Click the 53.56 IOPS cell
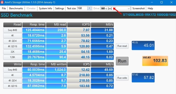Screen dimensions: 176x94 click(79, 36)
